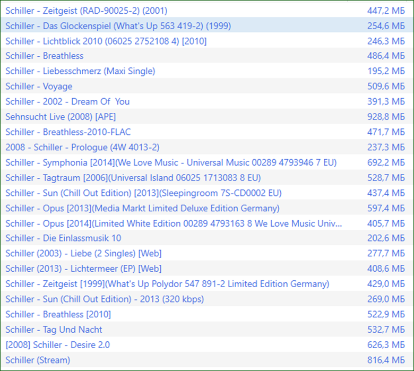Click the 447,2 МБ size value
The image size is (414, 371).
386,11
